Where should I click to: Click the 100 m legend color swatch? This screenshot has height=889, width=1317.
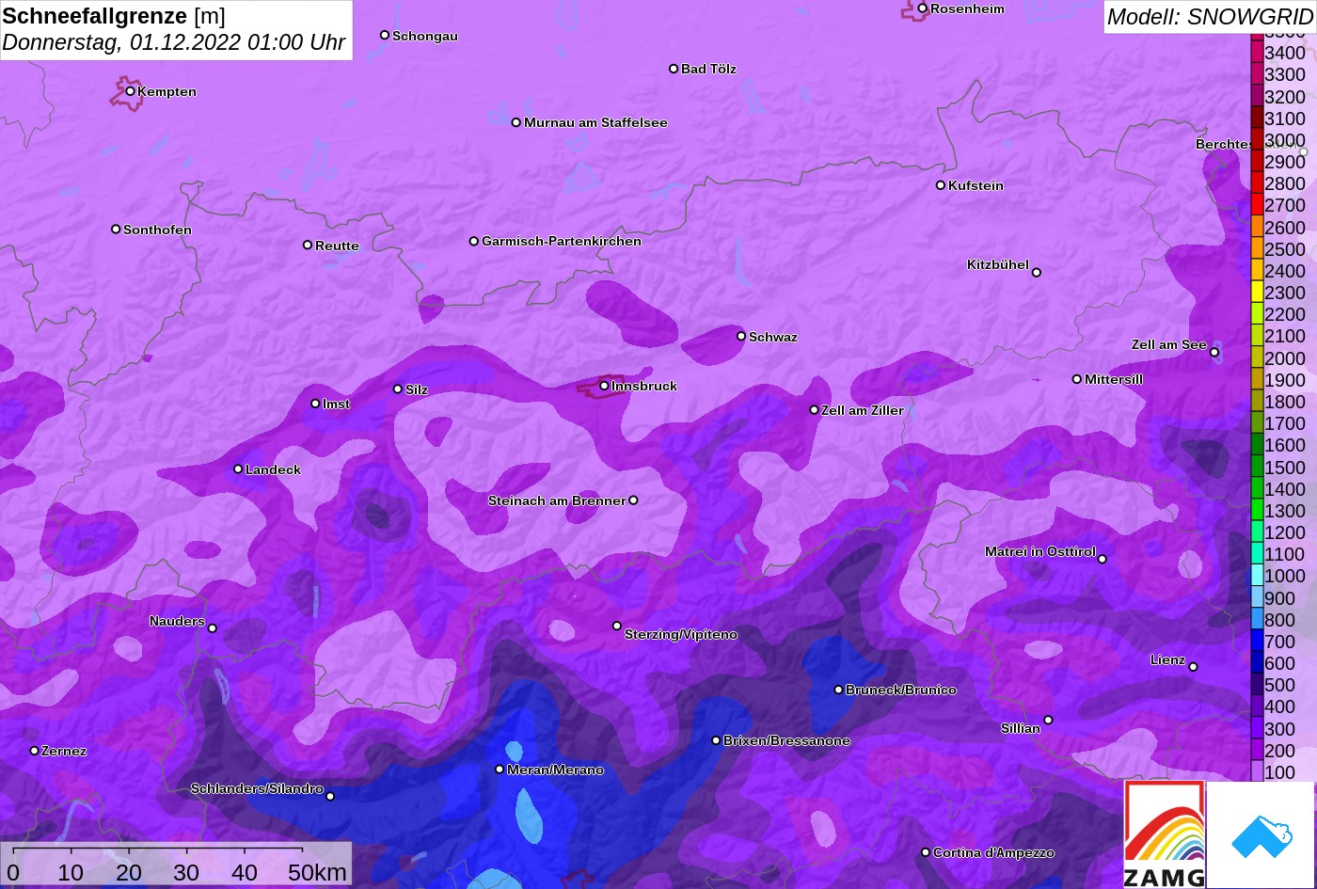1257,771
